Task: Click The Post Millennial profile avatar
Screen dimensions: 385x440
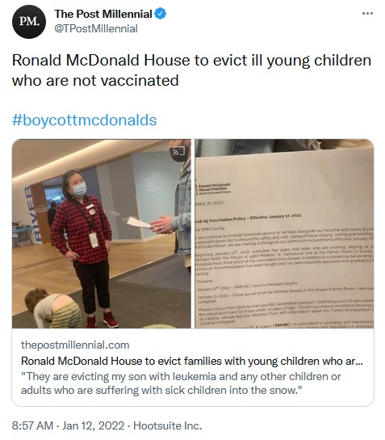Action: (29, 22)
